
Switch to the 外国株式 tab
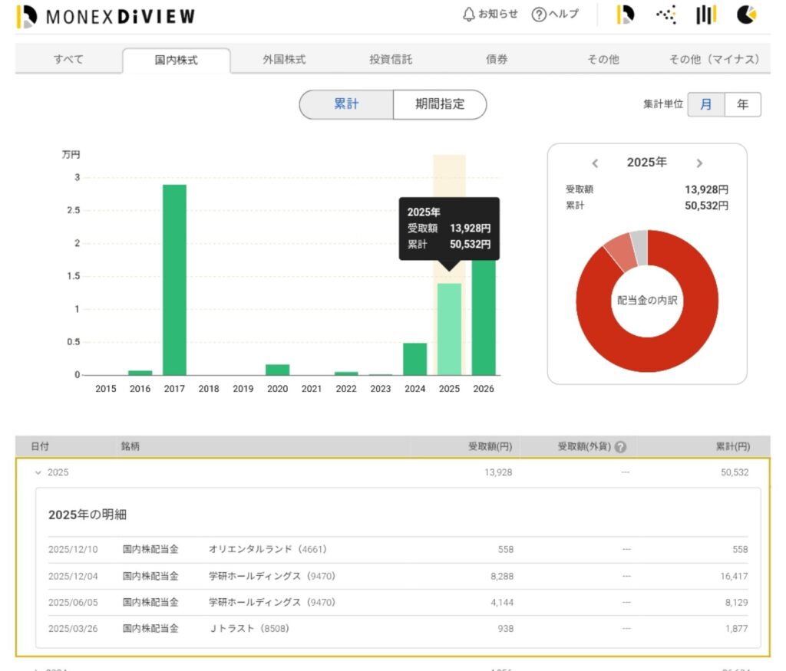284,60
